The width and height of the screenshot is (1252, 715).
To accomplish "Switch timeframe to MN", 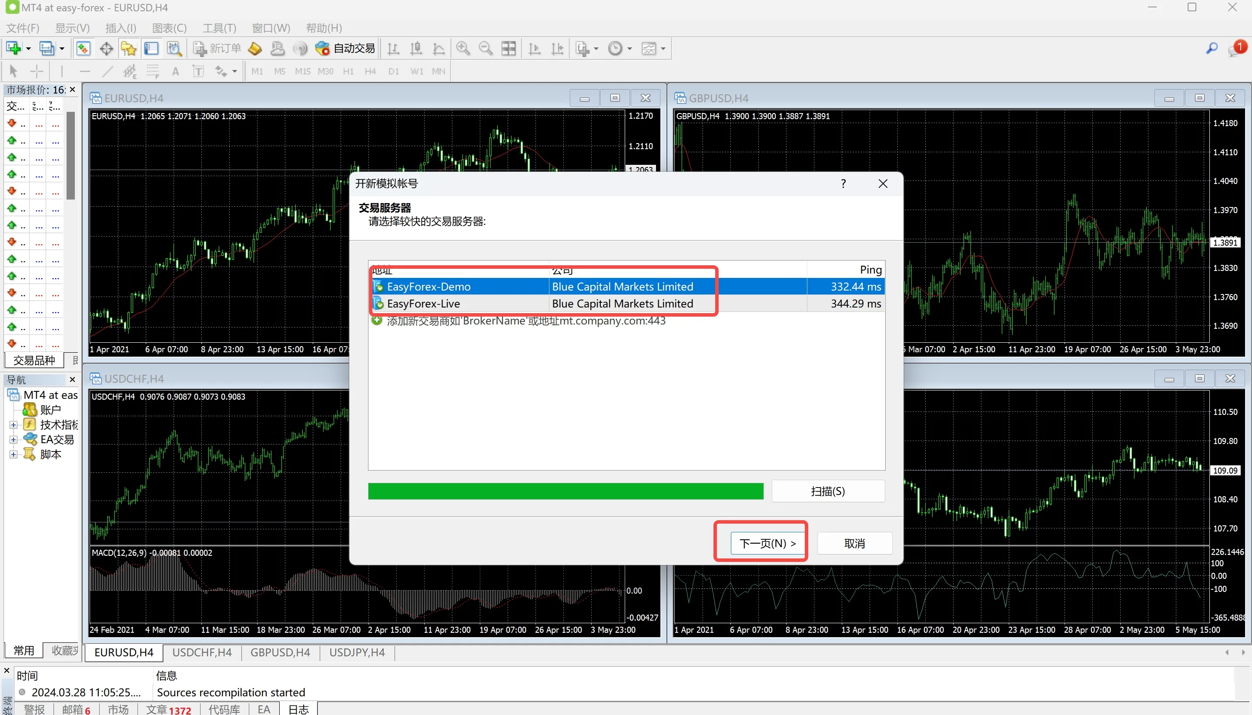I will (x=439, y=72).
